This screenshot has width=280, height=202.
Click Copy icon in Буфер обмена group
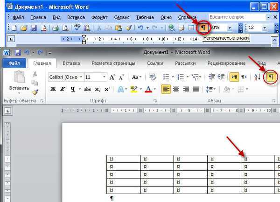point(35,83)
